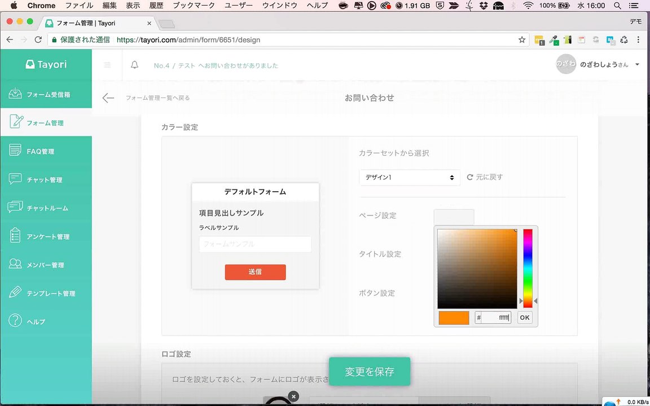Expand the user account dropdown arrow

(637, 65)
